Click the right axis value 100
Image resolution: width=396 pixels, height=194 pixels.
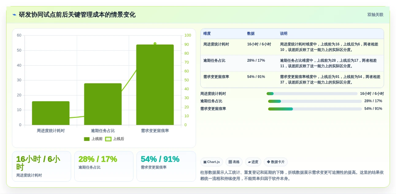187,35
